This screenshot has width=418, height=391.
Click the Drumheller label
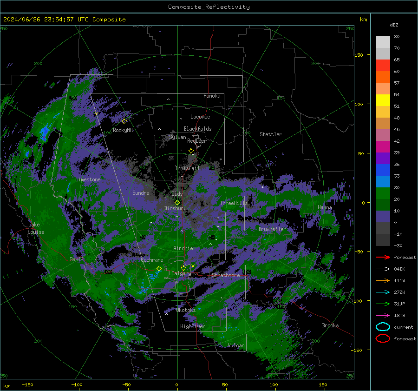272,229
